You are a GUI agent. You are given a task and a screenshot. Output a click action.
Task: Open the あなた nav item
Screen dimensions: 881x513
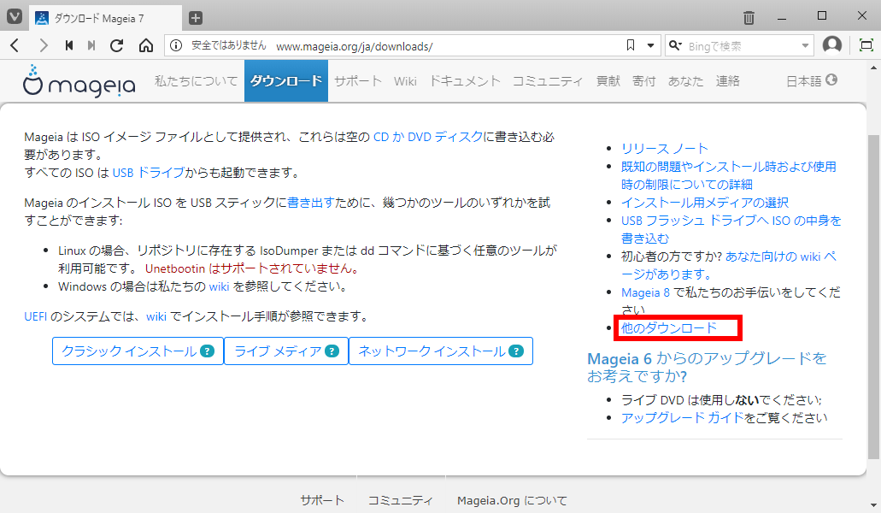[x=685, y=81]
